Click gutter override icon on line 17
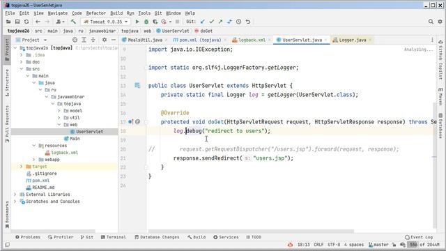 pos(130,122)
